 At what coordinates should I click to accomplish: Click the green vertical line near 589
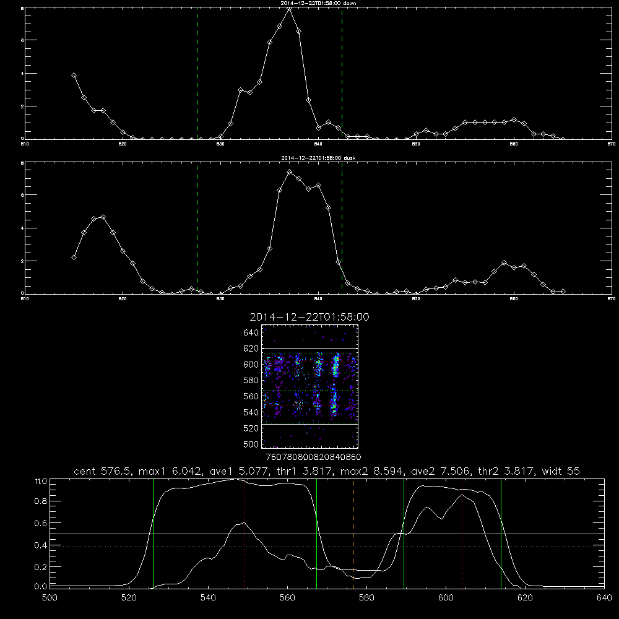tap(404, 534)
